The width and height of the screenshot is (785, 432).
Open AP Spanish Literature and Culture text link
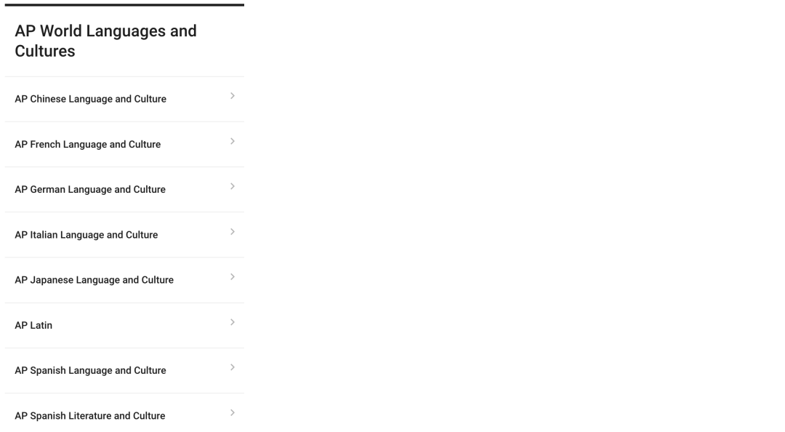click(x=89, y=415)
